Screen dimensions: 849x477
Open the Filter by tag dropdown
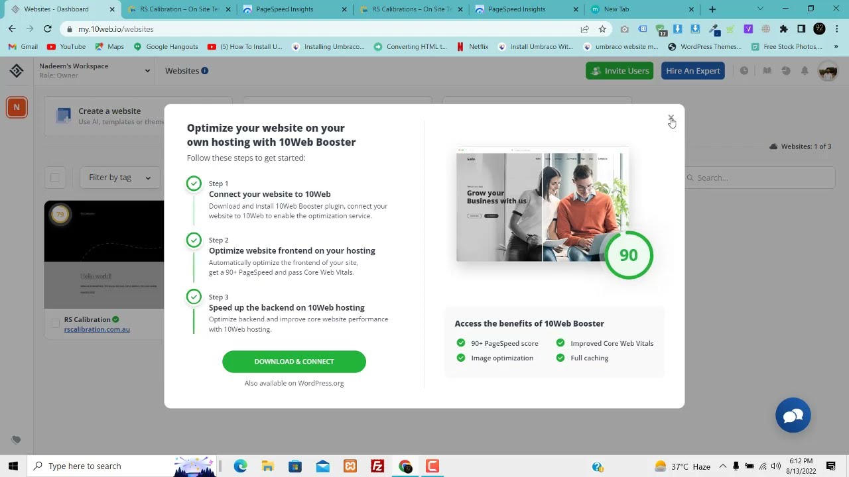click(x=120, y=178)
